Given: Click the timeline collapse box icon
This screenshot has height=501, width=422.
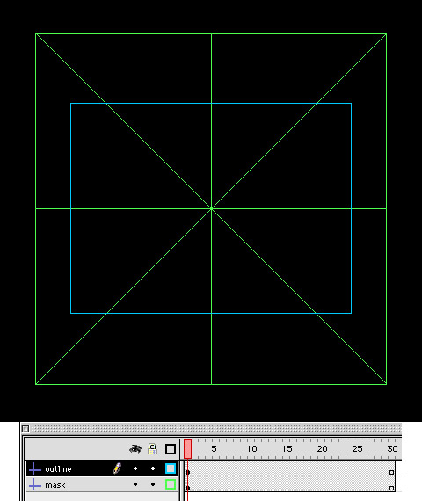Looking at the screenshot, I should coord(25,428).
